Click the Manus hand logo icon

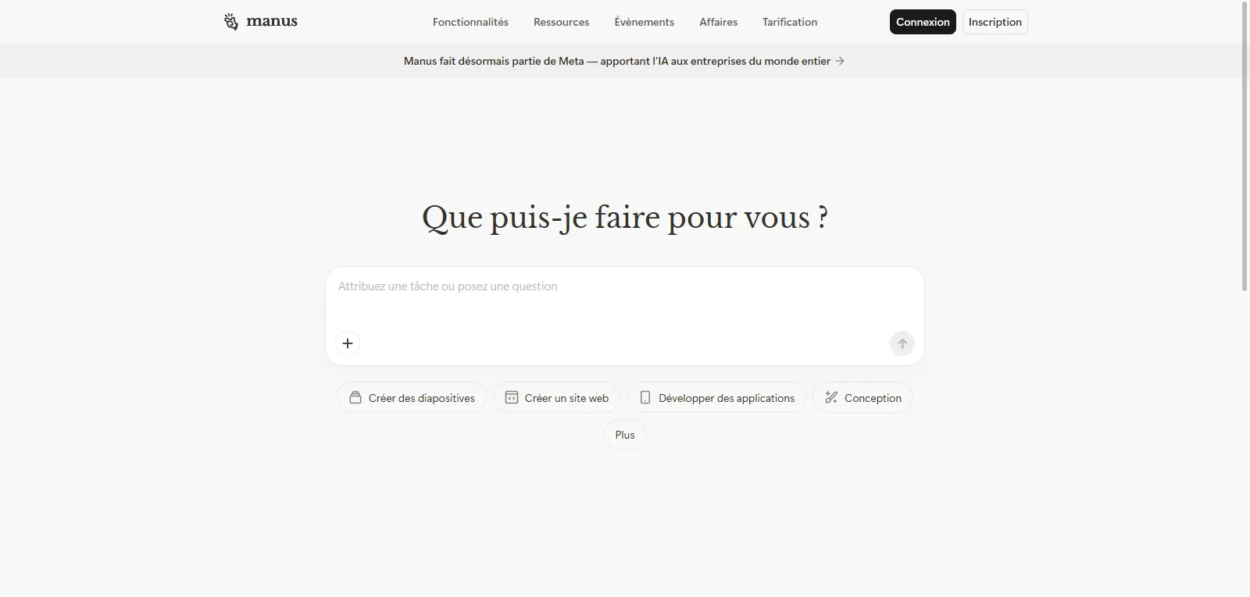(x=230, y=22)
